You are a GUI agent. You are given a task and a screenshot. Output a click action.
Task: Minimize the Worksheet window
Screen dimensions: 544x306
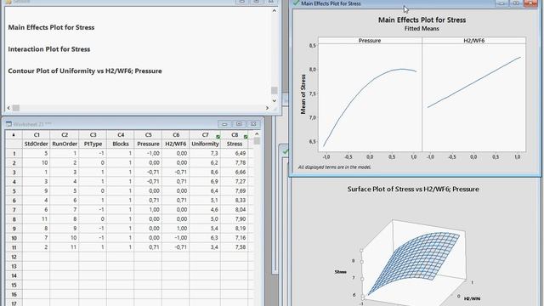point(224,124)
